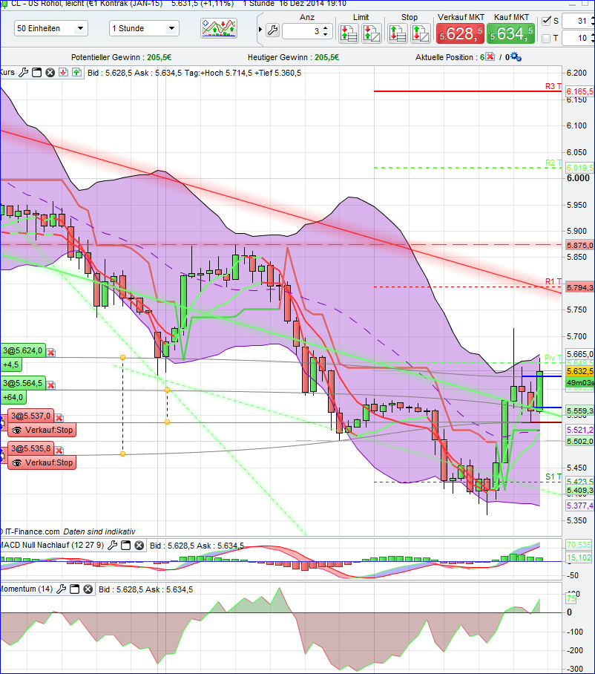Open Momentum indicator settings wrench
Viewport: 595px width, 674px height.
(x=62, y=589)
